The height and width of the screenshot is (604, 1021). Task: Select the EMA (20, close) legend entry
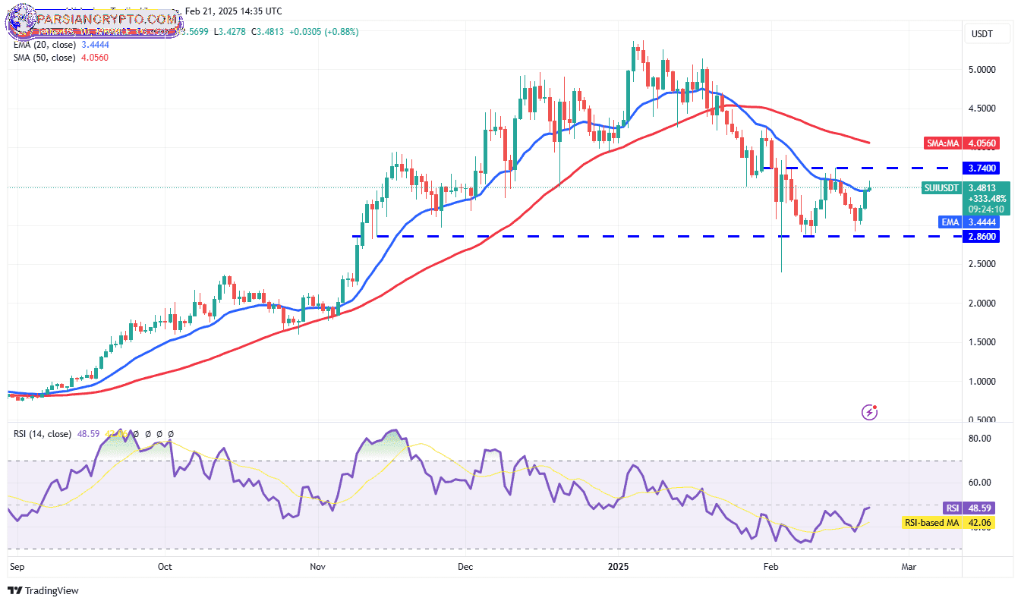[x=43, y=46]
